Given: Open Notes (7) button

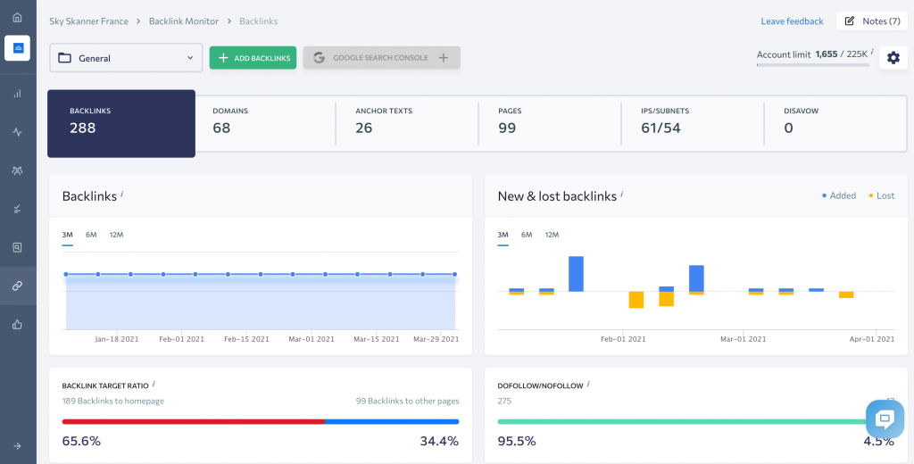Looking at the screenshot, I should [872, 21].
